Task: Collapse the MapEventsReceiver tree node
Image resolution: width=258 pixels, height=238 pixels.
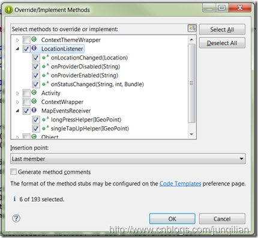Action: pos(17,111)
